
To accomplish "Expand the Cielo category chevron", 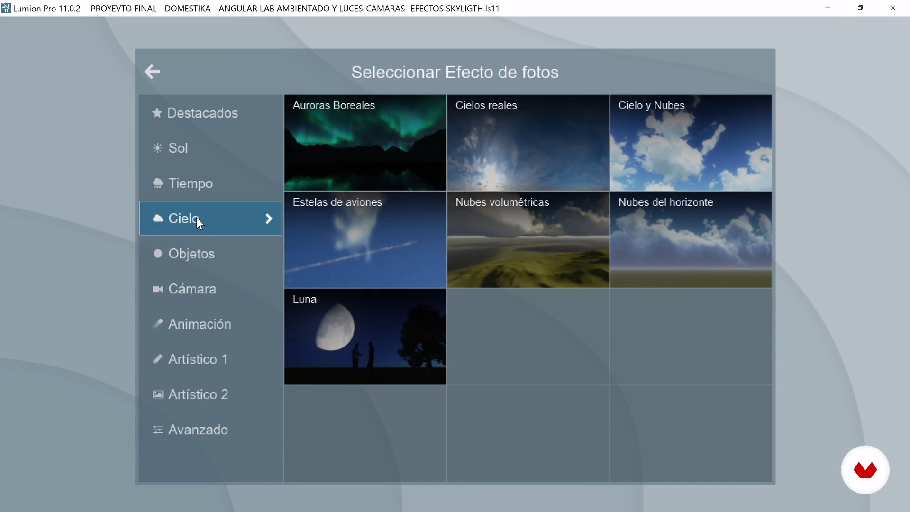I will 269,219.
